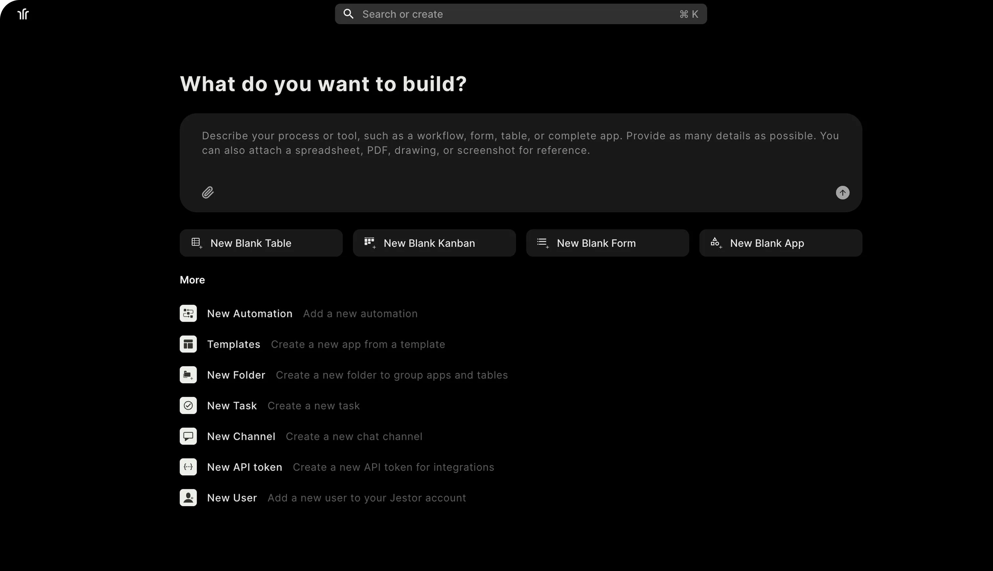Click the More section heading
This screenshot has height=571, width=993.
192,280
